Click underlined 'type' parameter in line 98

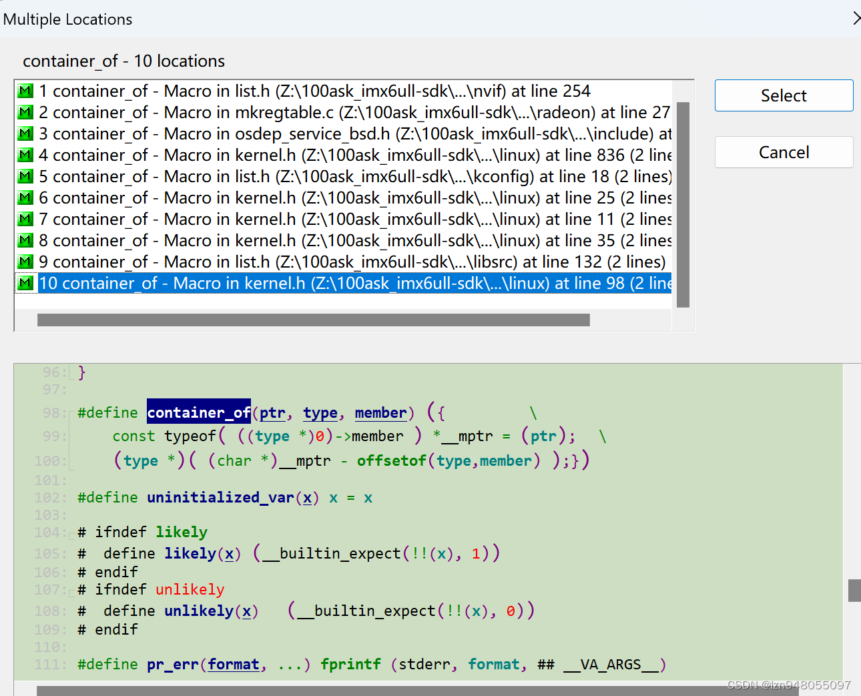point(320,413)
